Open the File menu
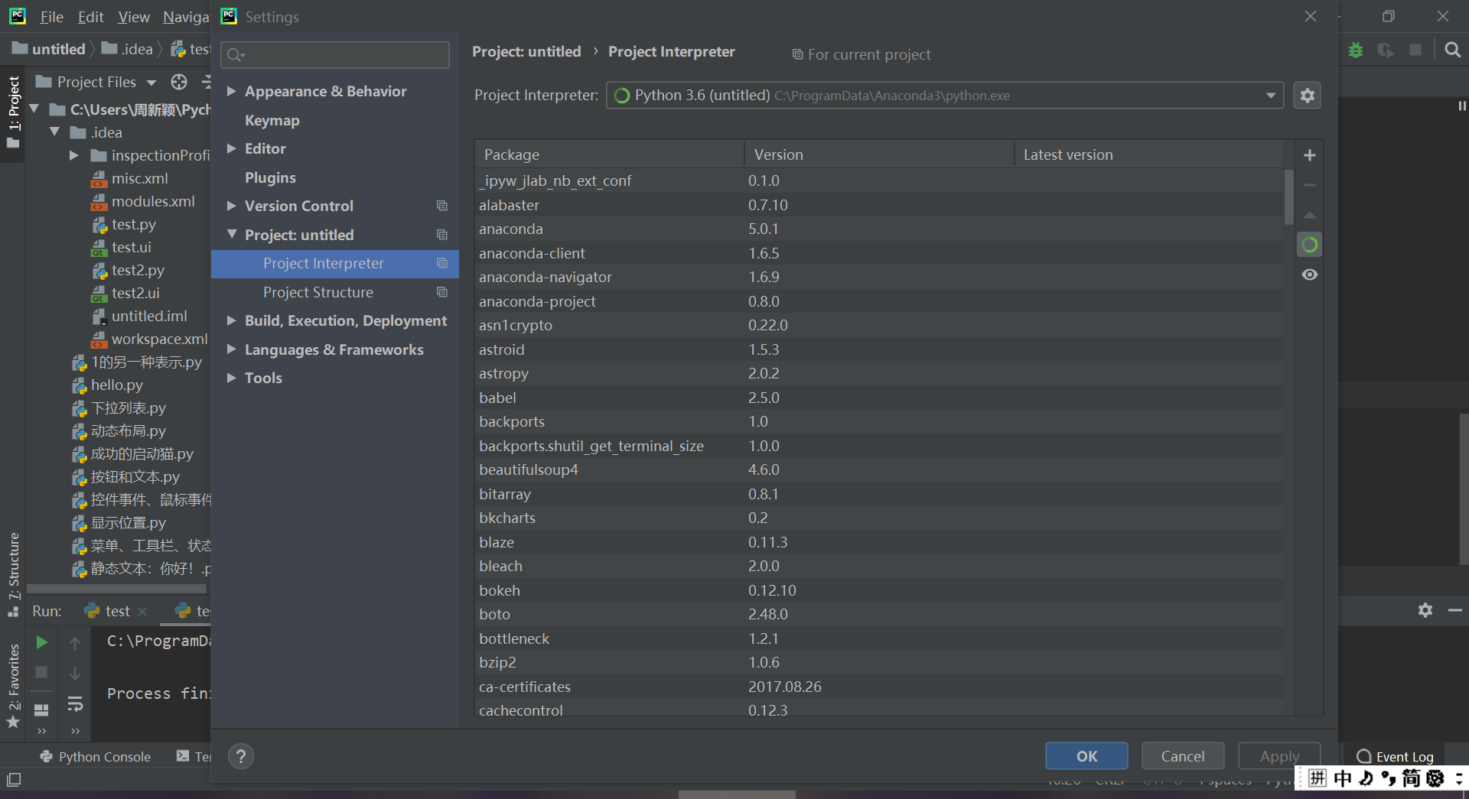Image resolution: width=1469 pixels, height=799 pixels. [x=51, y=17]
